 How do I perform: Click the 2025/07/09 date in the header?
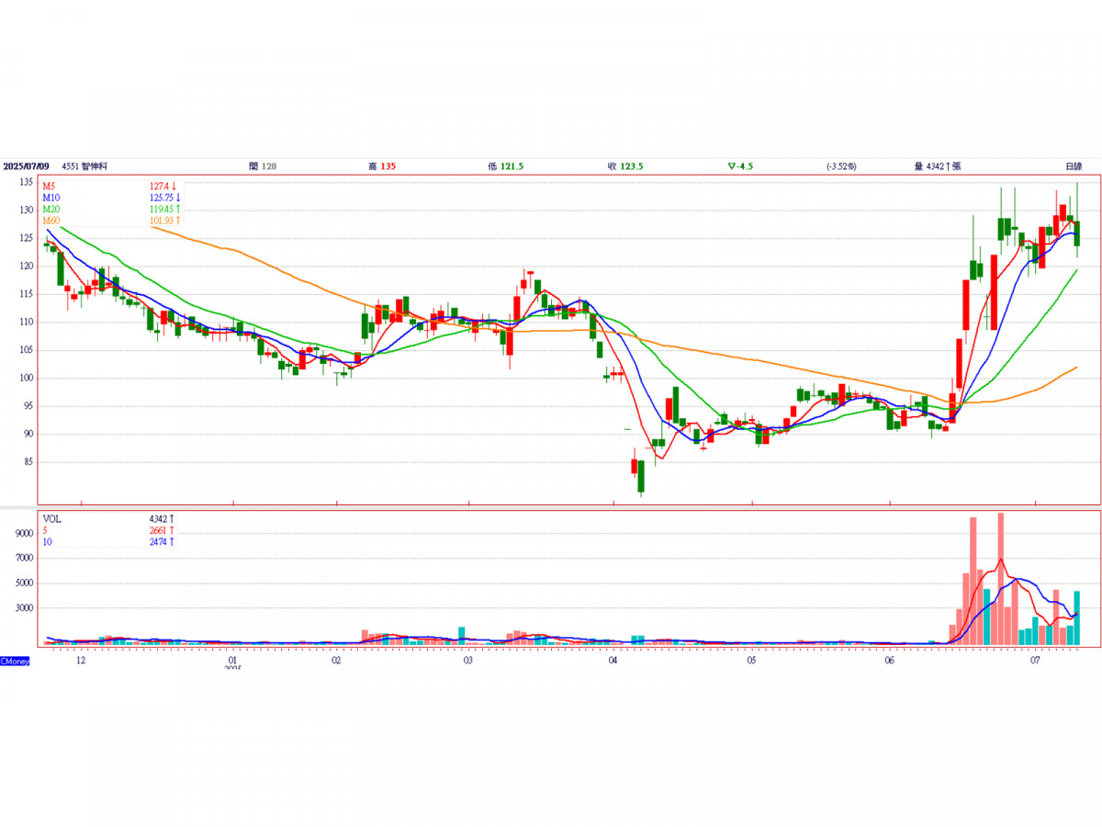26,166
